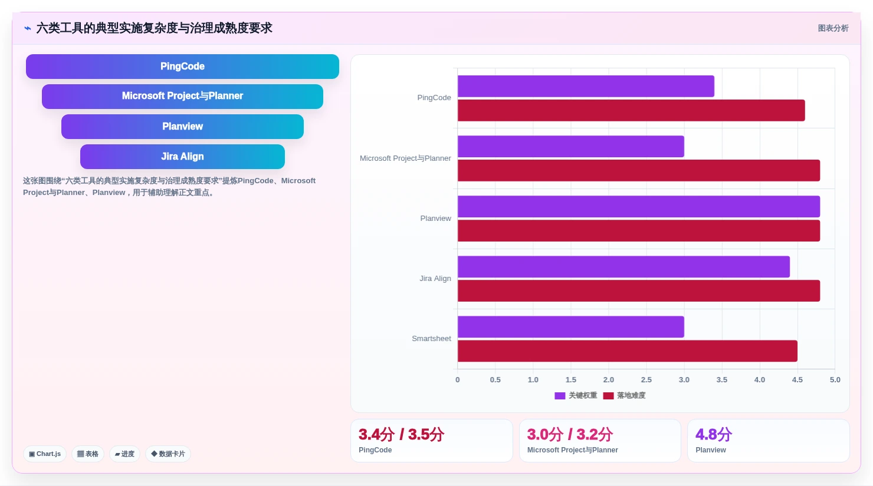
Task: Click the x-axis value 5.0
Action: click(835, 380)
